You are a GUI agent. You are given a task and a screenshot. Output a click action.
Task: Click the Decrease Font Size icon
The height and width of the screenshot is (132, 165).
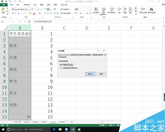(41, 10)
